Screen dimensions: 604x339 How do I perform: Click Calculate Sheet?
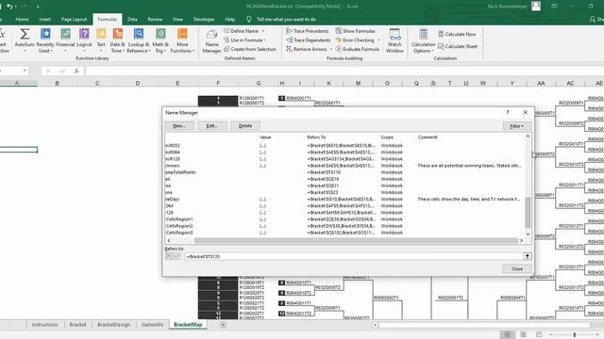point(458,46)
